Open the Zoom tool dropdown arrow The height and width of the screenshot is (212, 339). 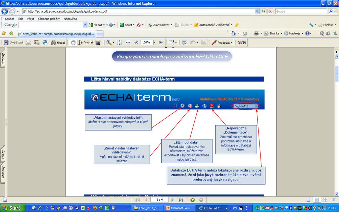(x=113, y=43)
